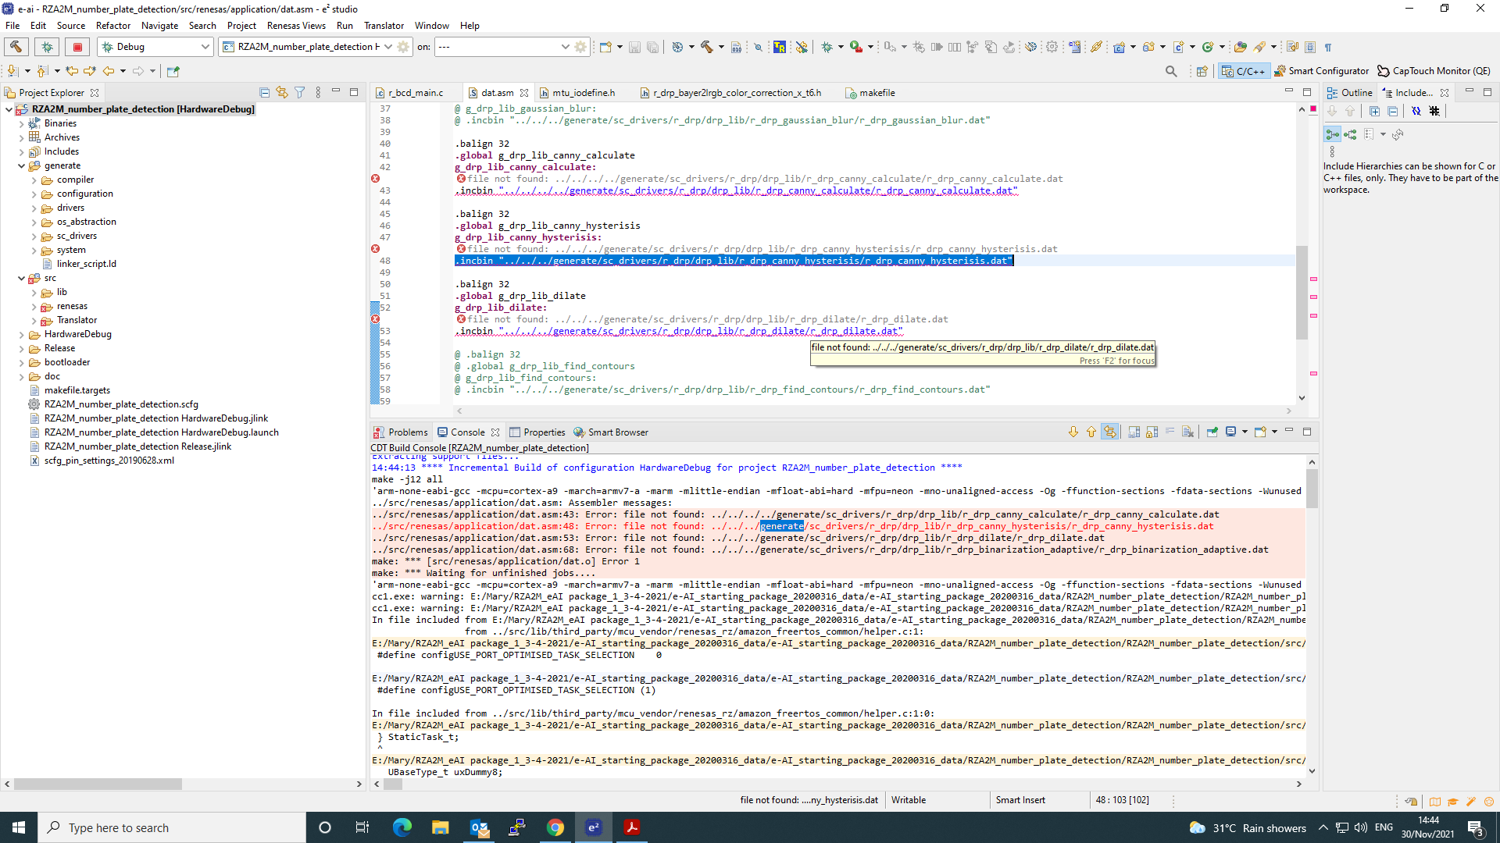This screenshot has height=843, width=1500.
Task: Expand the Binaries tree node
Action: (21, 123)
